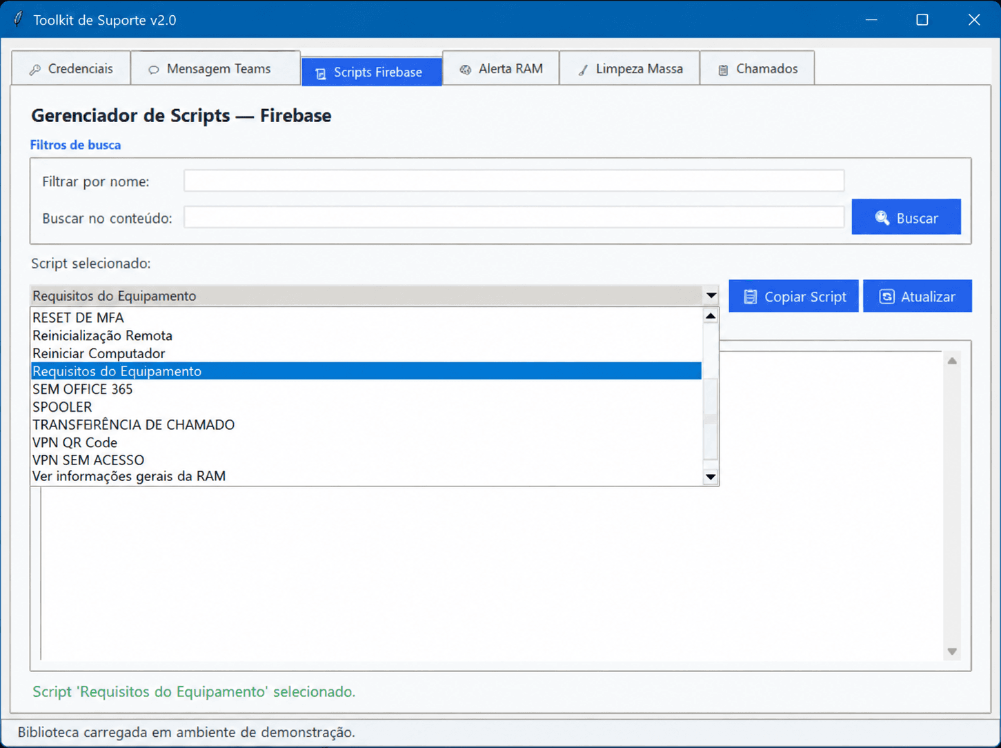
Task: Click the script text area scroll down arrow
Action: (952, 651)
